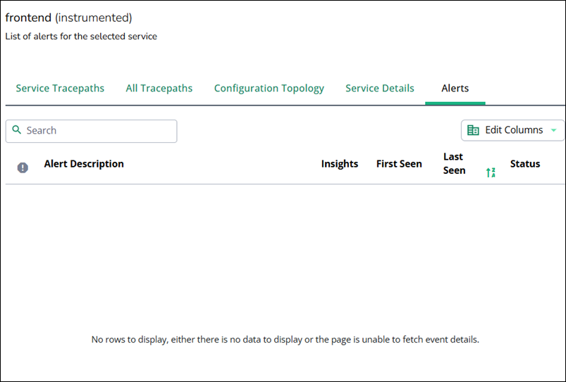
Task: Expand the Edit Columns dropdown arrow
Action: (x=553, y=130)
